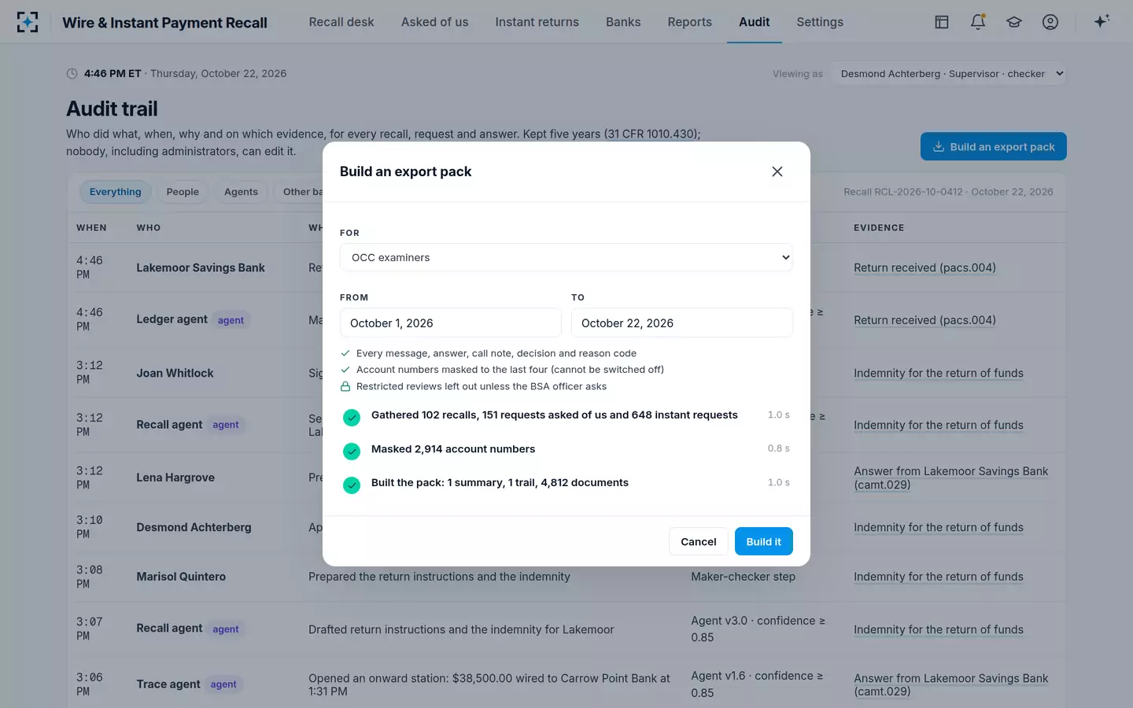Viewport: 1133px width, 708px height.
Task: Open the Viewing as user dropdown
Action: pyautogui.click(x=949, y=74)
